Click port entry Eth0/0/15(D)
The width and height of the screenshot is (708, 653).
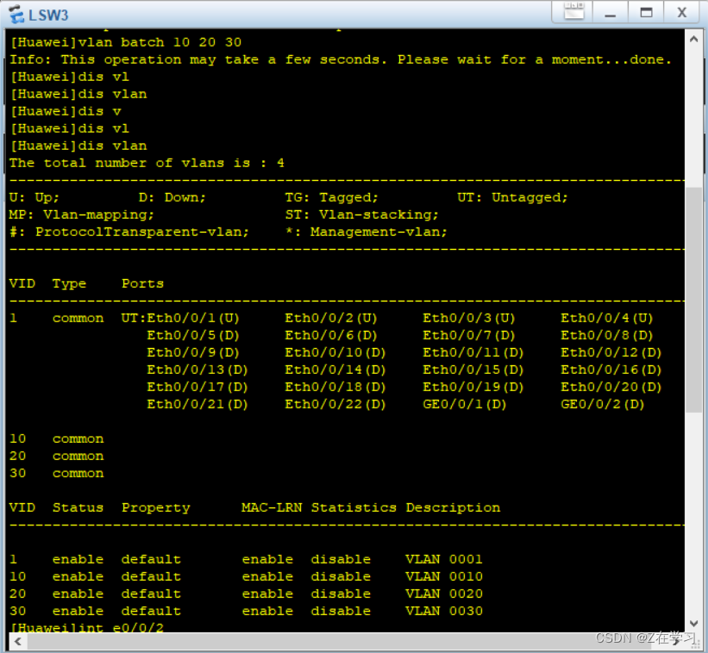pyautogui.click(x=473, y=370)
